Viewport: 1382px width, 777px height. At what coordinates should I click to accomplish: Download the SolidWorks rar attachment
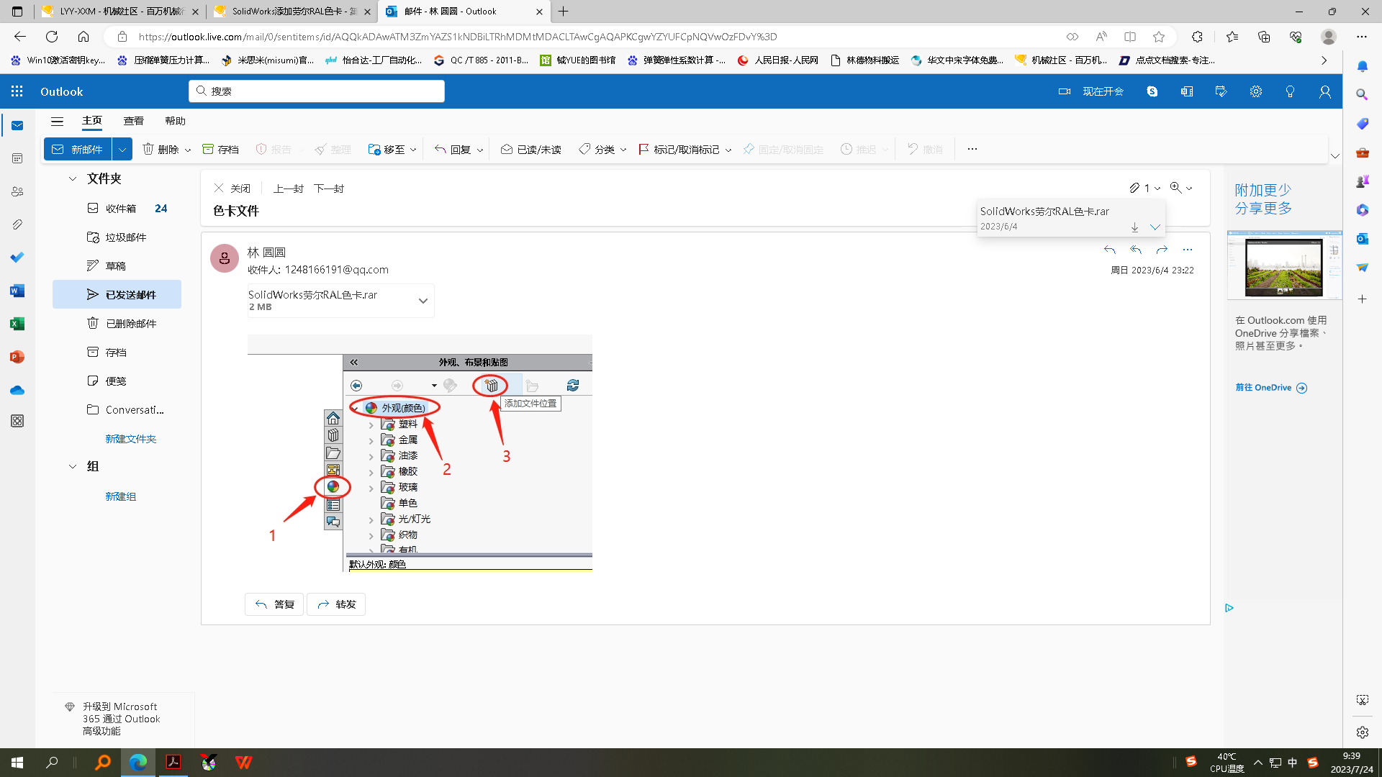tap(1134, 227)
